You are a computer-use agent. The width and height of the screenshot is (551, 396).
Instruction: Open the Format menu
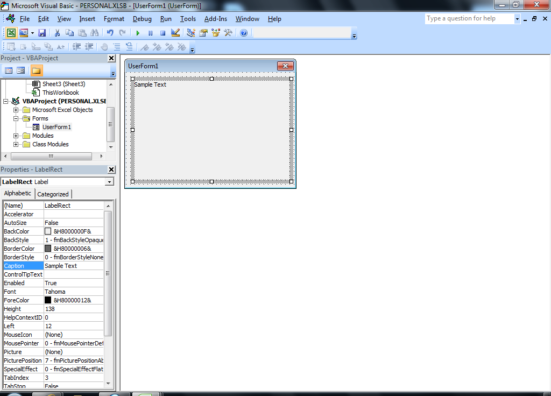(x=114, y=19)
